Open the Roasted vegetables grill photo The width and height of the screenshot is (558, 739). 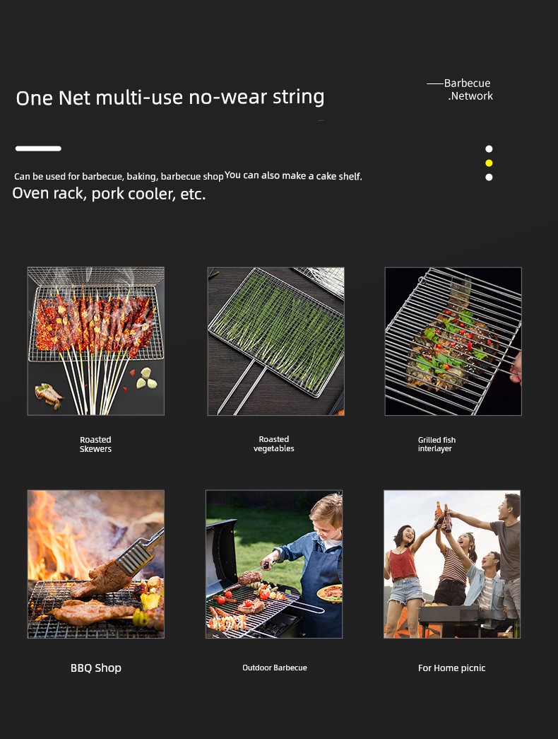276,342
